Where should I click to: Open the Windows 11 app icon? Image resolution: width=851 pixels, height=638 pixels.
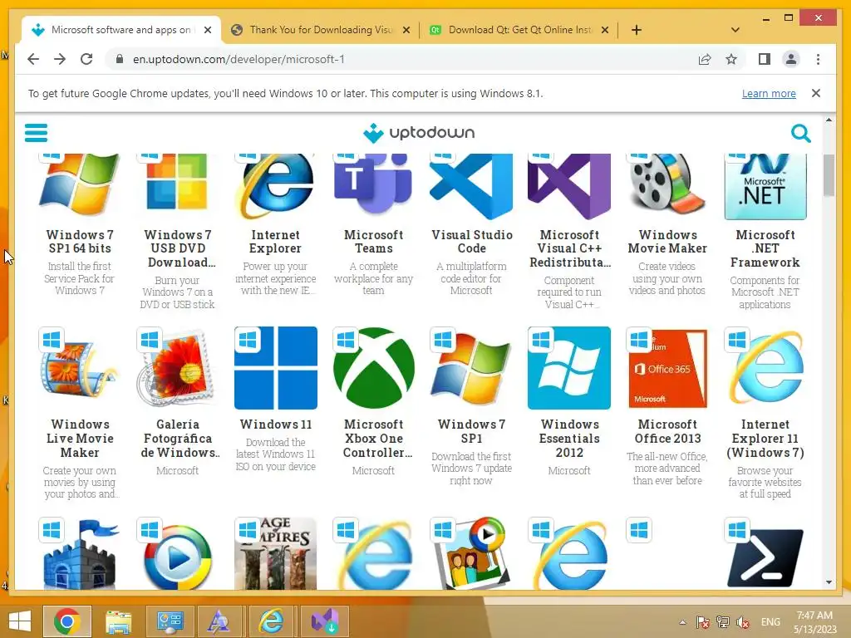[276, 368]
